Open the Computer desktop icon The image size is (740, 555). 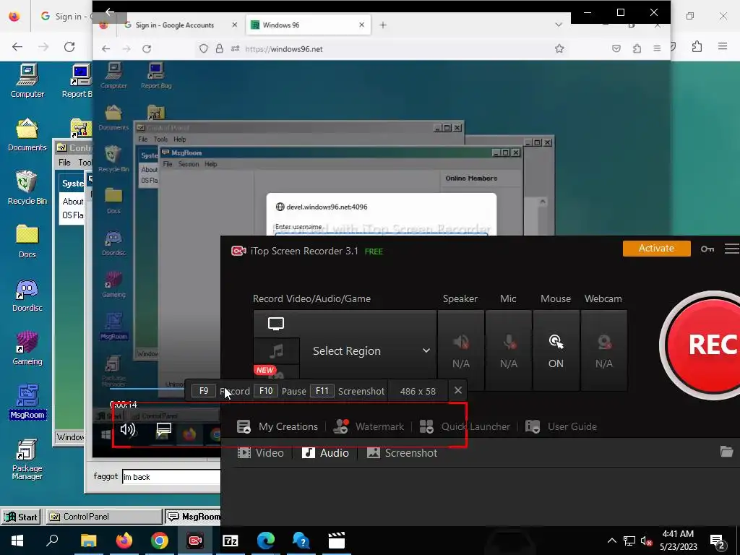click(x=27, y=81)
